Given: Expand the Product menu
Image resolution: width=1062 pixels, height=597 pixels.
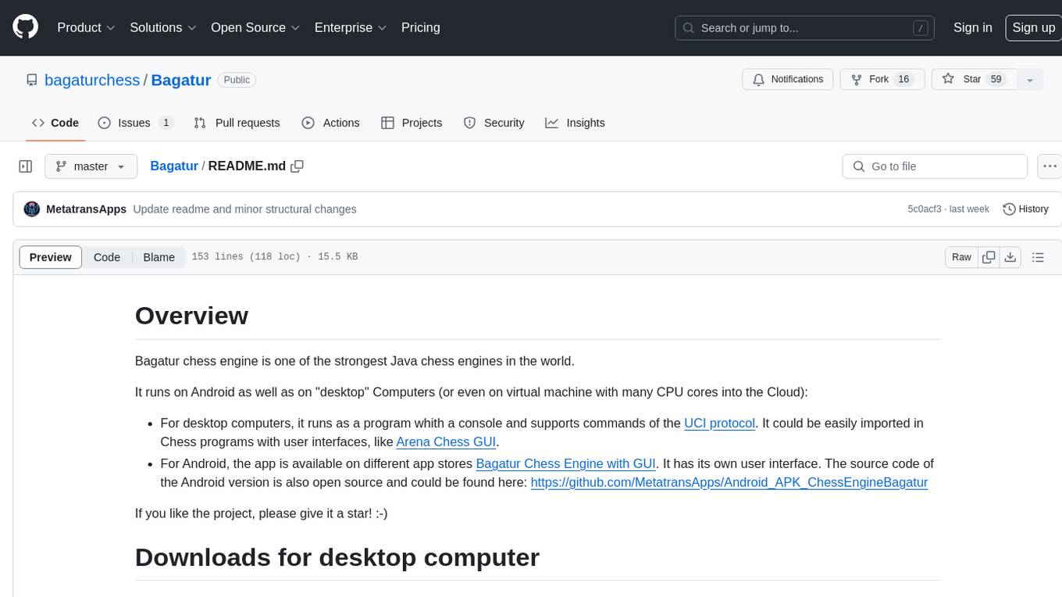Looking at the screenshot, I should tap(86, 27).
